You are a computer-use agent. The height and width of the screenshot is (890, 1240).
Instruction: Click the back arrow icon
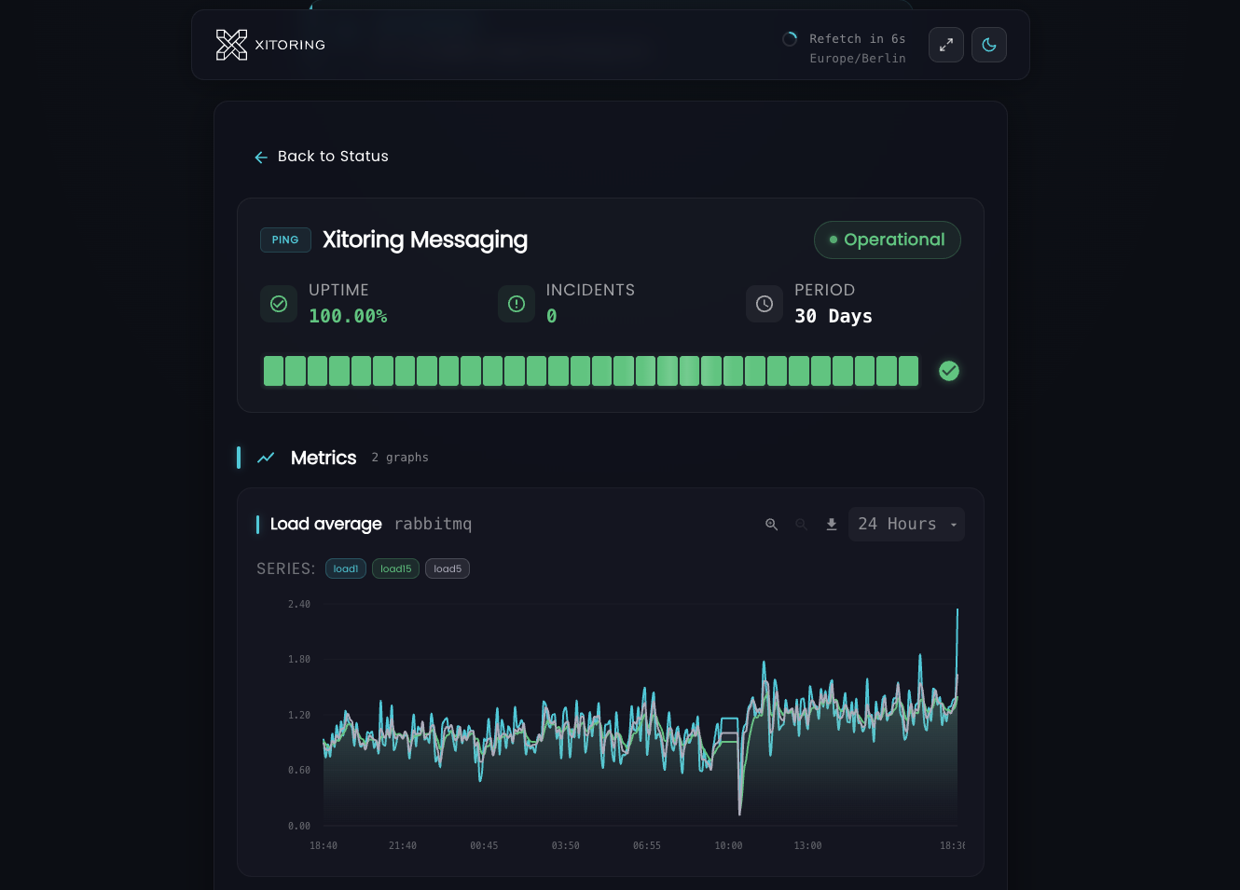click(x=261, y=157)
